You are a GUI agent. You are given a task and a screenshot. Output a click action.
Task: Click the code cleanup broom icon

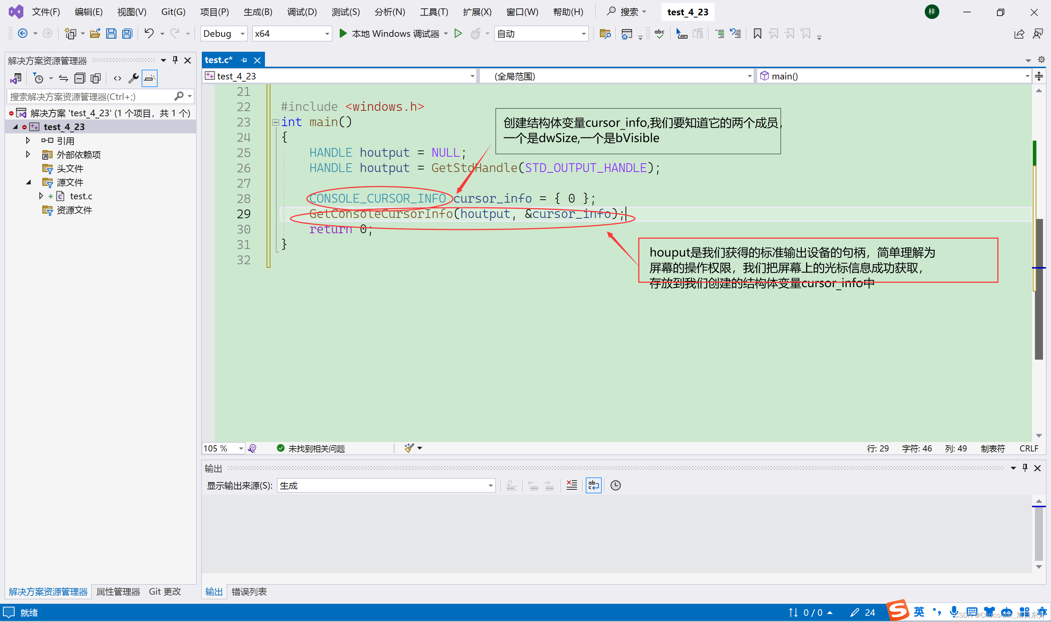(x=409, y=448)
